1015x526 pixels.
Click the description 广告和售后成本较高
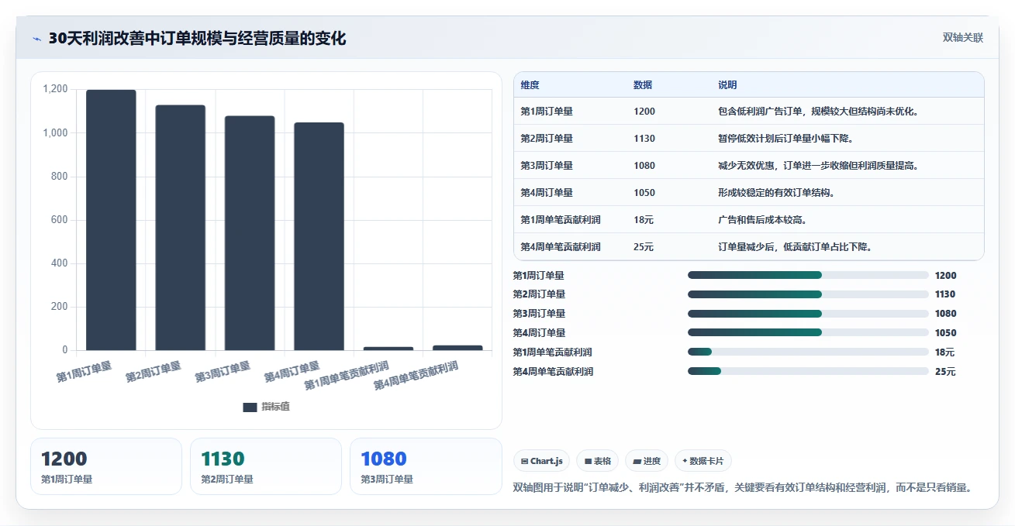762,220
